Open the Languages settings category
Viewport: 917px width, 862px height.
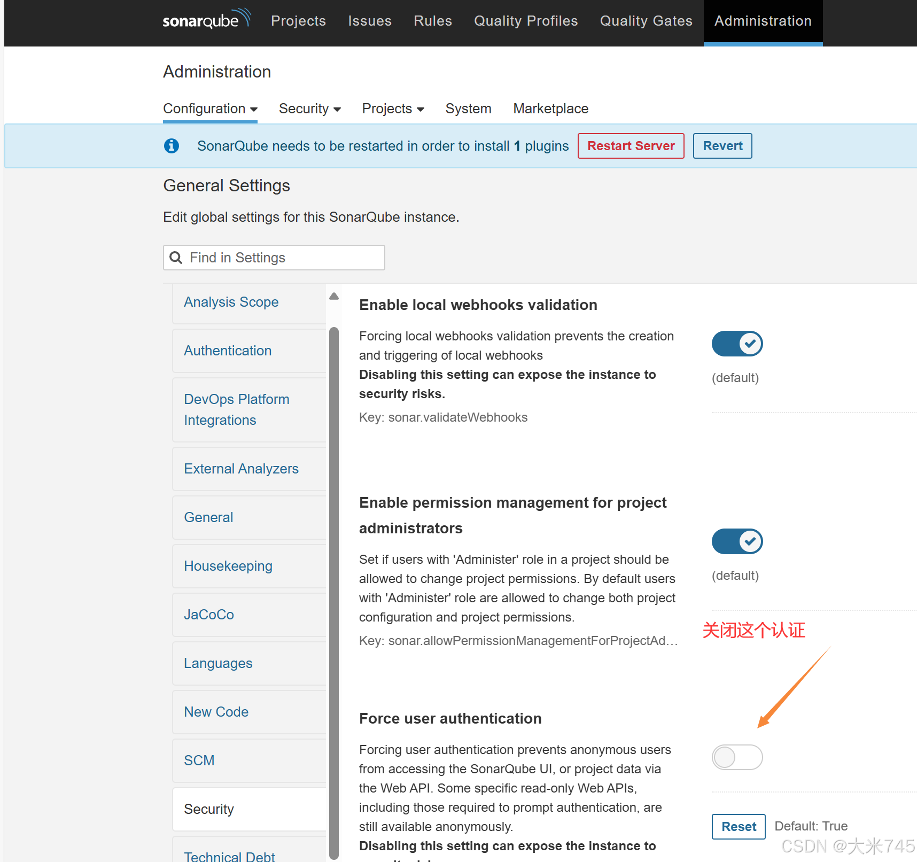pyautogui.click(x=249, y=663)
